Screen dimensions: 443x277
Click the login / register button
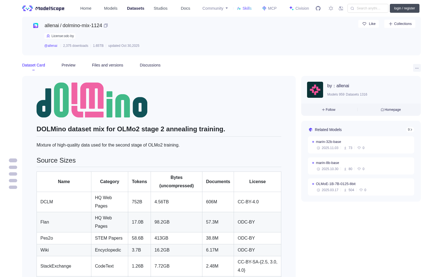pyautogui.click(x=405, y=8)
